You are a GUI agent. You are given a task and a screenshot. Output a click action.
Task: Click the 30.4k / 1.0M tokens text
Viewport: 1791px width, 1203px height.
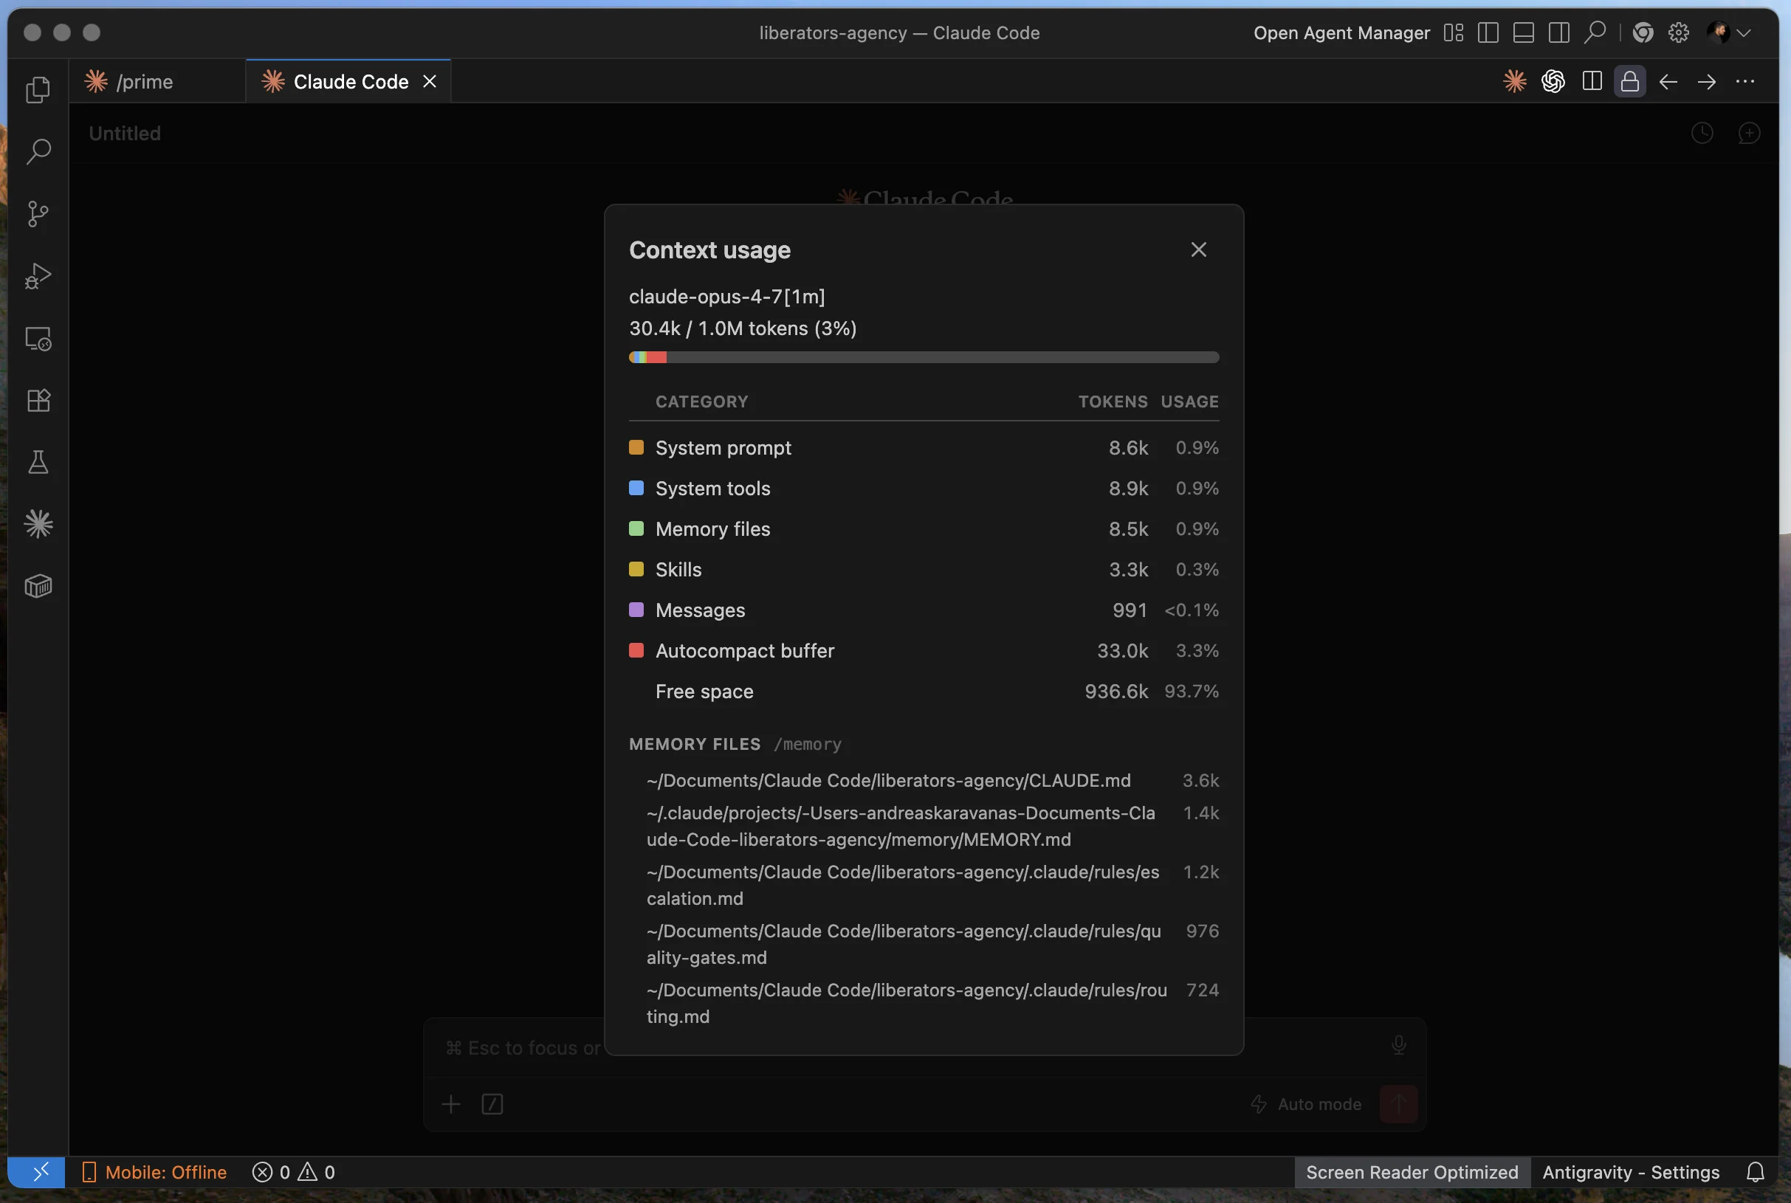tap(743, 328)
